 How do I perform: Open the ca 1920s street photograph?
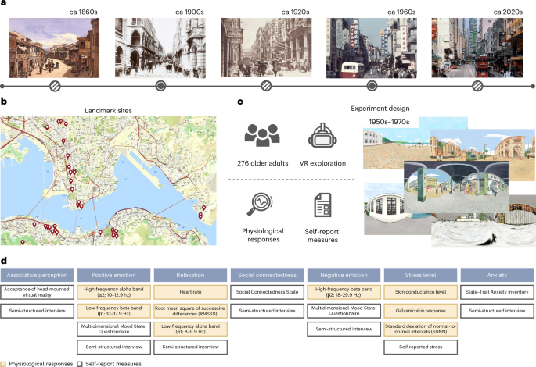click(266, 48)
